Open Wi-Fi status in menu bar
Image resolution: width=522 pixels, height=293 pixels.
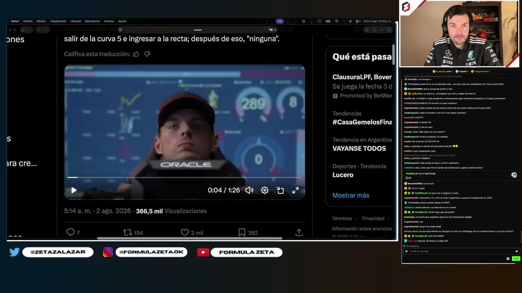click(336, 21)
